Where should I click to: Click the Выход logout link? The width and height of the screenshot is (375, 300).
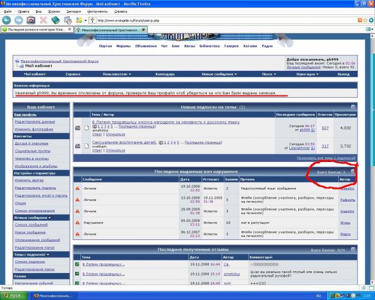coord(343,74)
